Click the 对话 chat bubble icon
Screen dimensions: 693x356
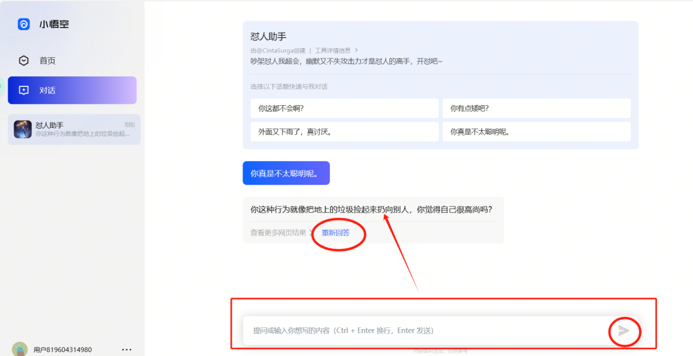coord(24,90)
